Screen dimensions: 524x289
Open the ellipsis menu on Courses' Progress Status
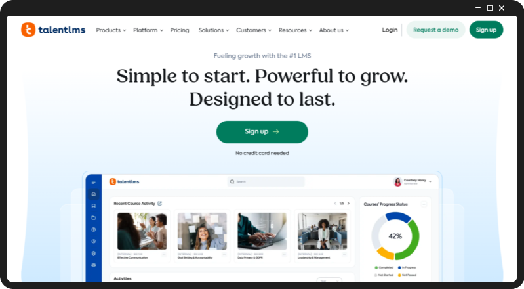[x=424, y=204]
